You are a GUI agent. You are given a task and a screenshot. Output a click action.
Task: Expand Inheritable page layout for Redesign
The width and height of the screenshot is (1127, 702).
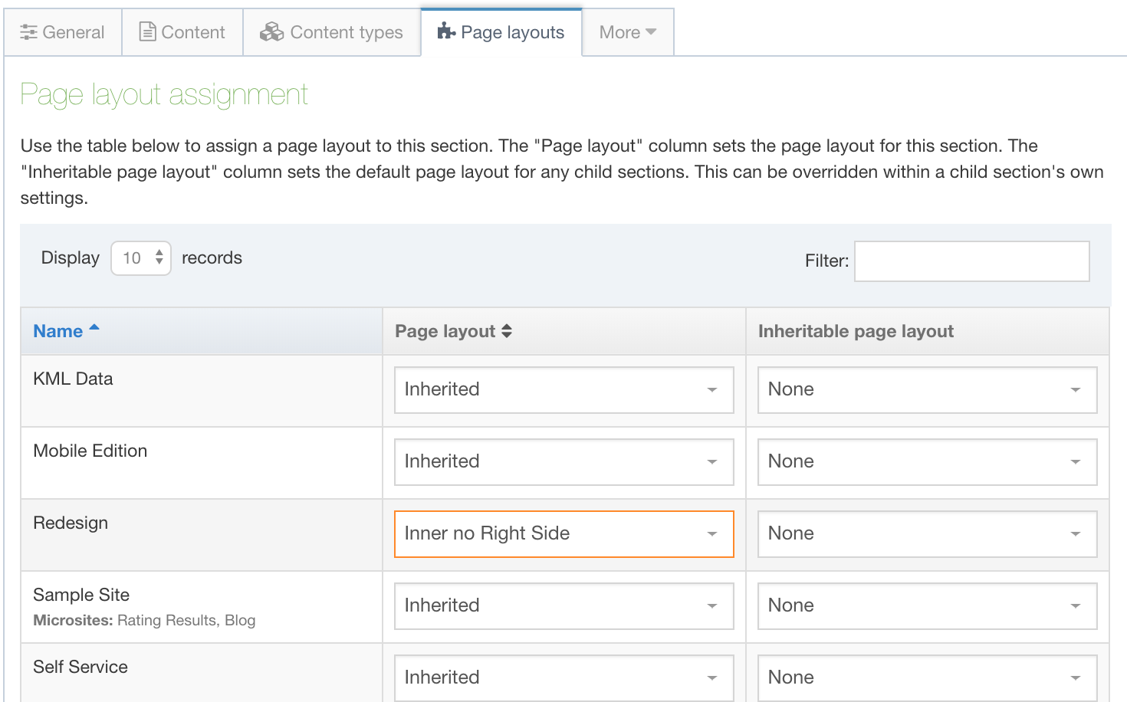click(927, 534)
